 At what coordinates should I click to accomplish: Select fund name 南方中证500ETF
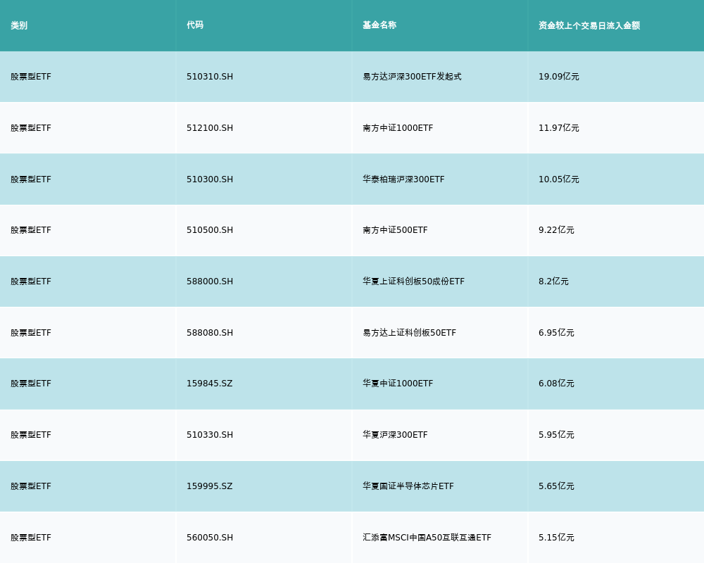[395, 230]
